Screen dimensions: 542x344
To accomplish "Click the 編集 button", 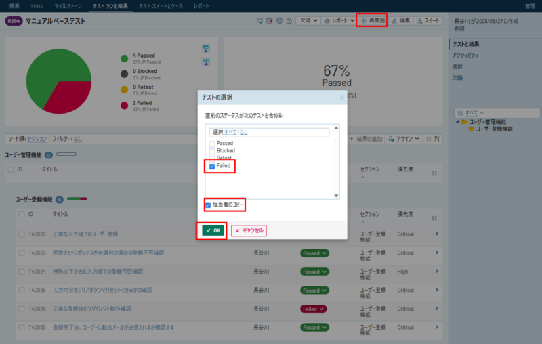I will click(x=401, y=21).
